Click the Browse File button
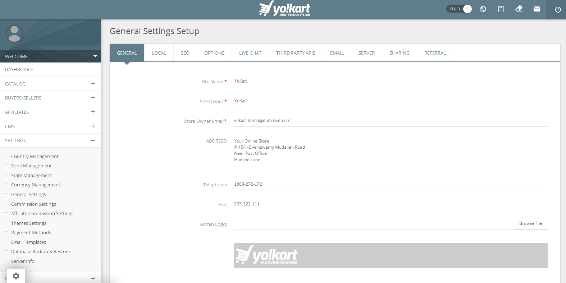Screen dimensions: 566x283 tap(530, 223)
